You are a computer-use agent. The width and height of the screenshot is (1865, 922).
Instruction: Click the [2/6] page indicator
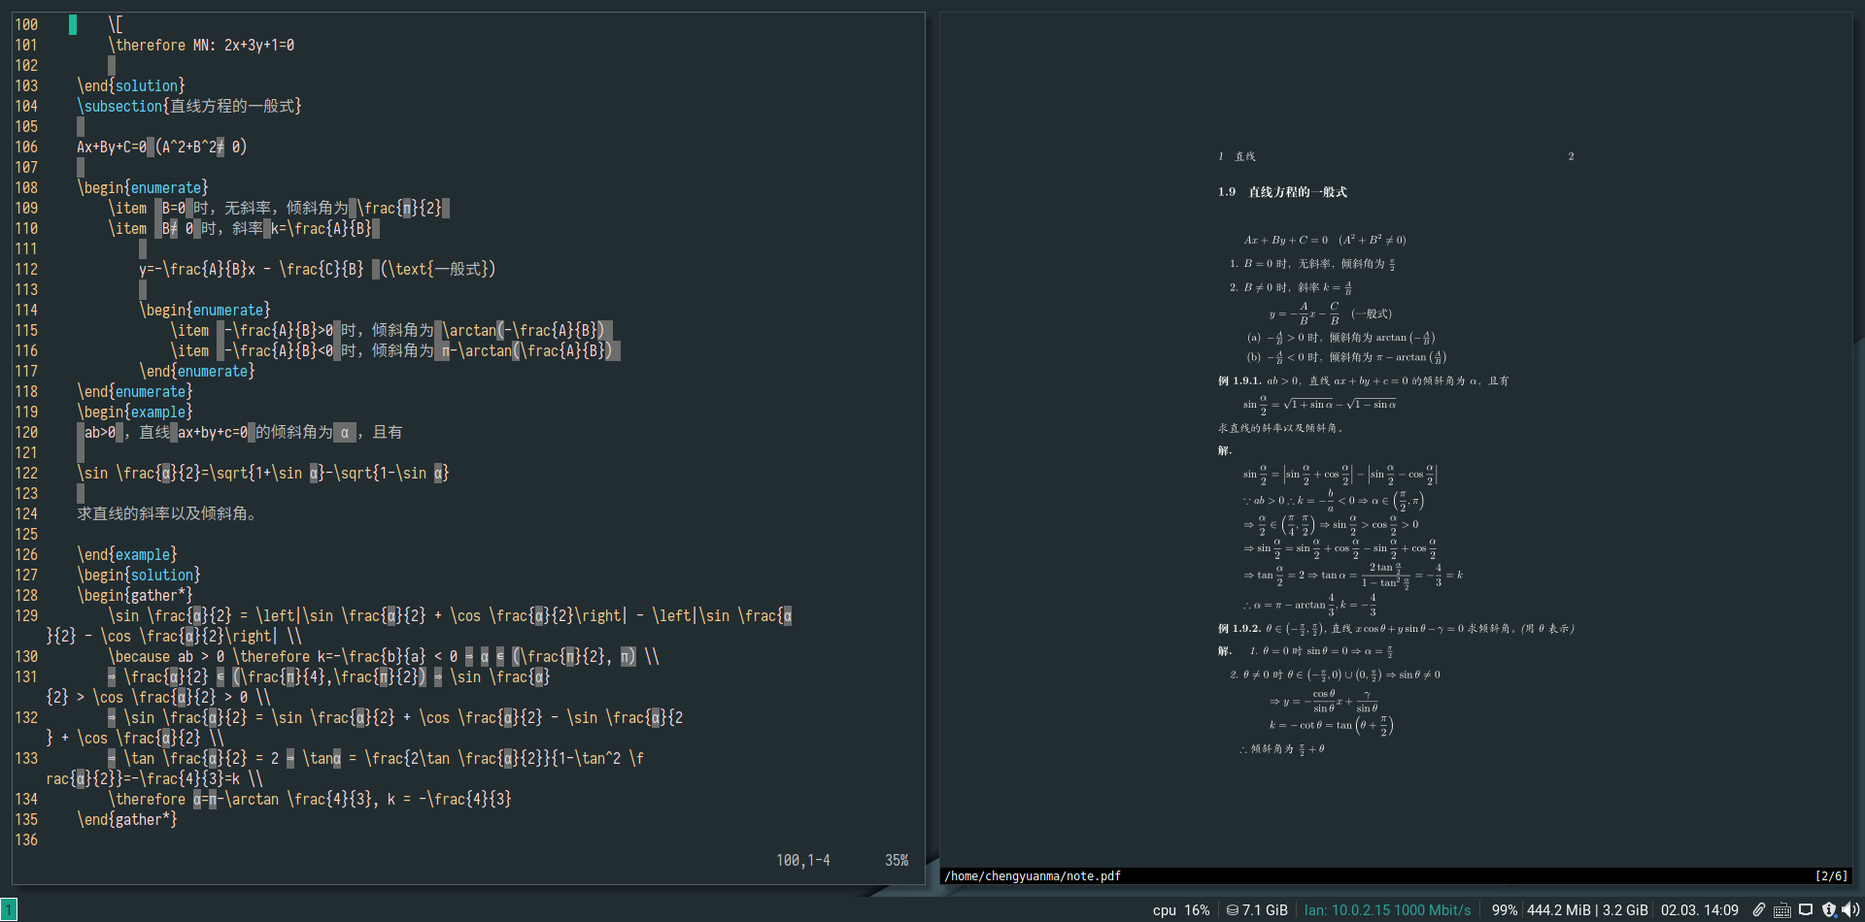(1831, 875)
